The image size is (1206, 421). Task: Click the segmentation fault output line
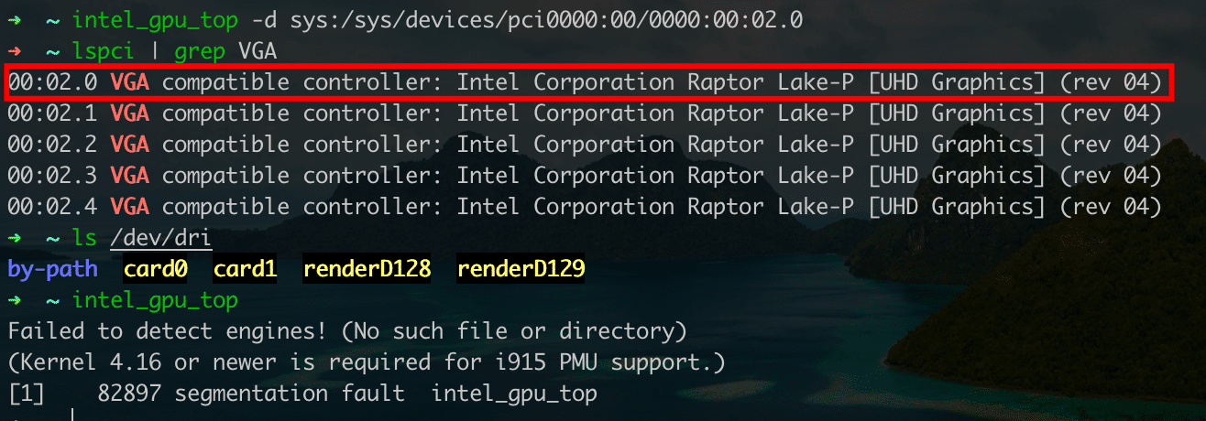click(x=302, y=394)
